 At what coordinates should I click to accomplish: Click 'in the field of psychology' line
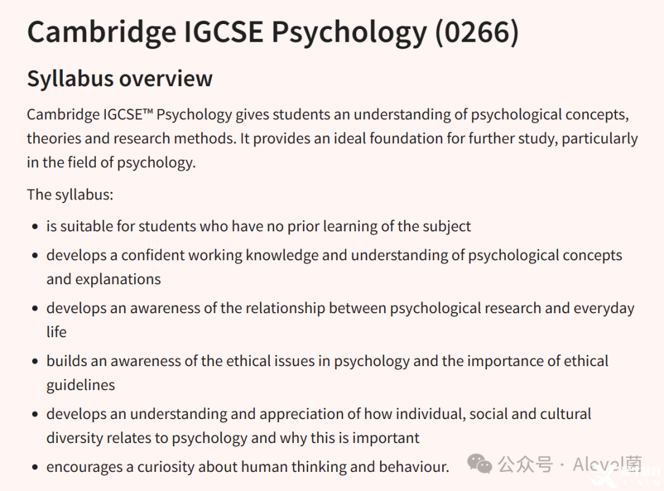(x=111, y=162)
